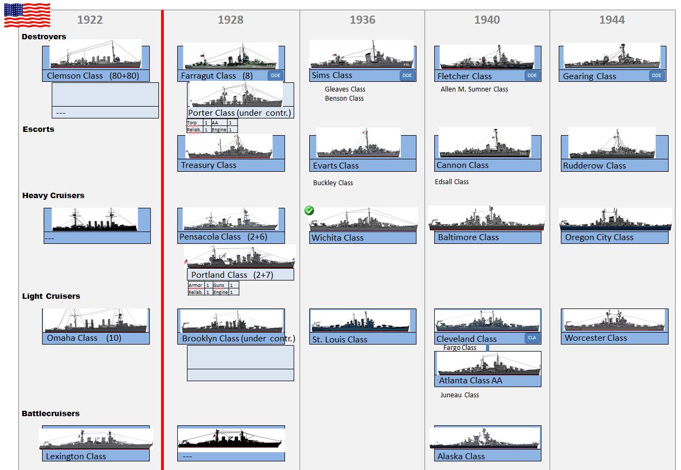681x470 pixels.
Task: Select the Juneau Class text link
Action: pyautogui.click(x=459, y=395)
